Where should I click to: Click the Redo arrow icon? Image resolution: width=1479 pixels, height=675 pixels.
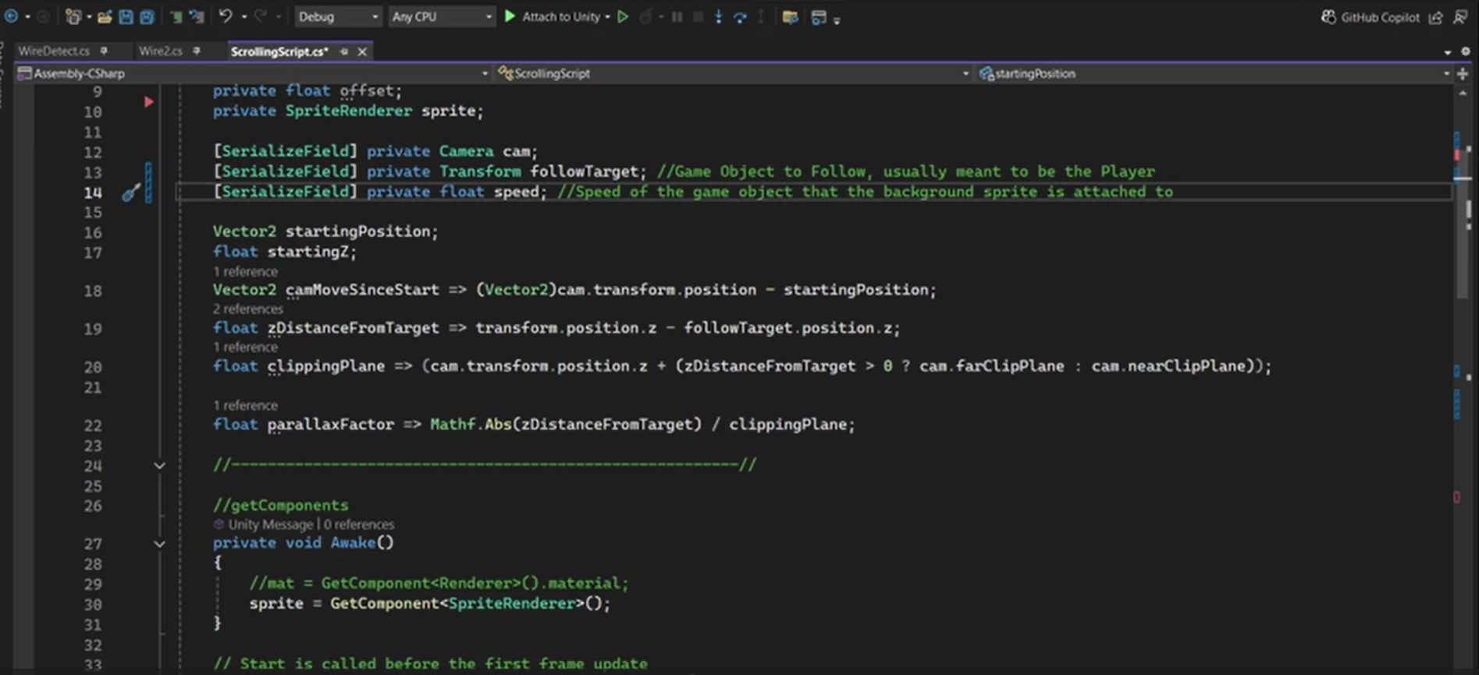[x=261, y=16]
